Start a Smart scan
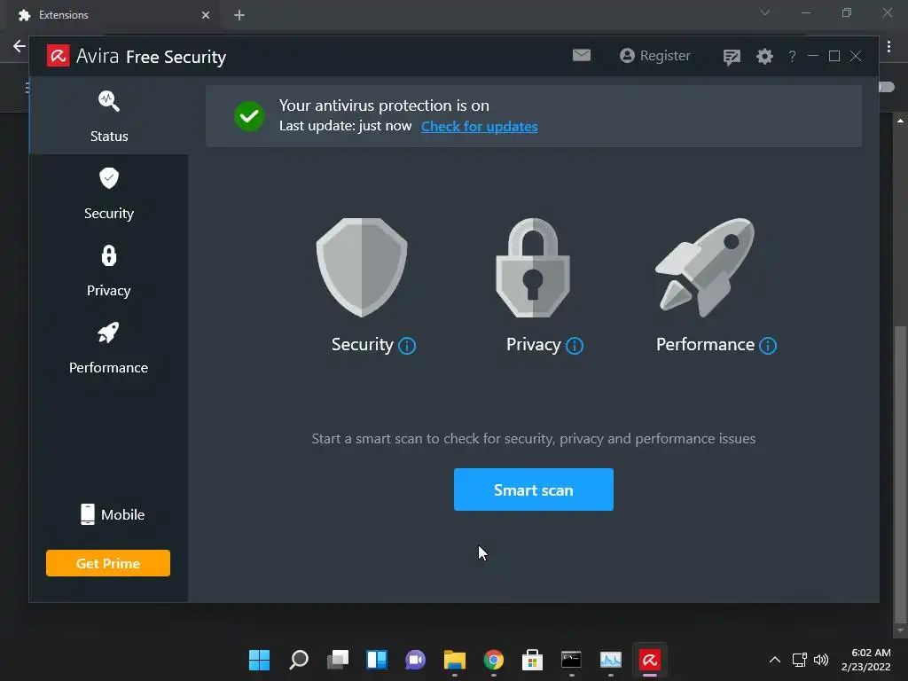This screenshot has width=908, height=681. 533,489
